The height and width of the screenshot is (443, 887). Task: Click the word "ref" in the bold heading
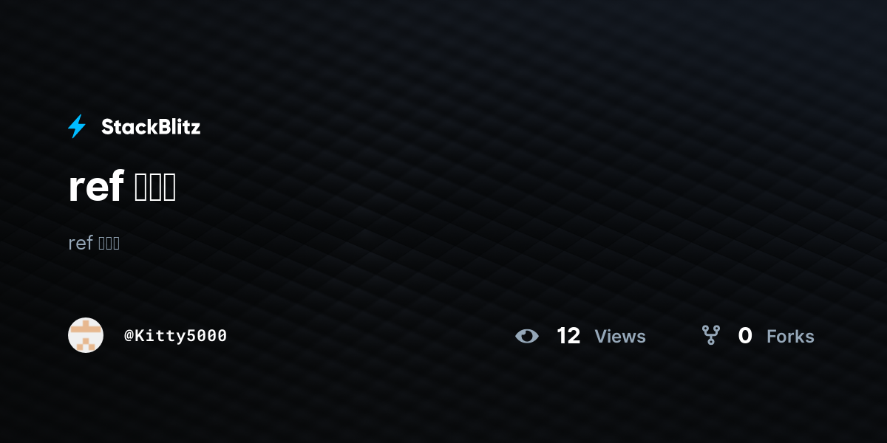[95, 187]
